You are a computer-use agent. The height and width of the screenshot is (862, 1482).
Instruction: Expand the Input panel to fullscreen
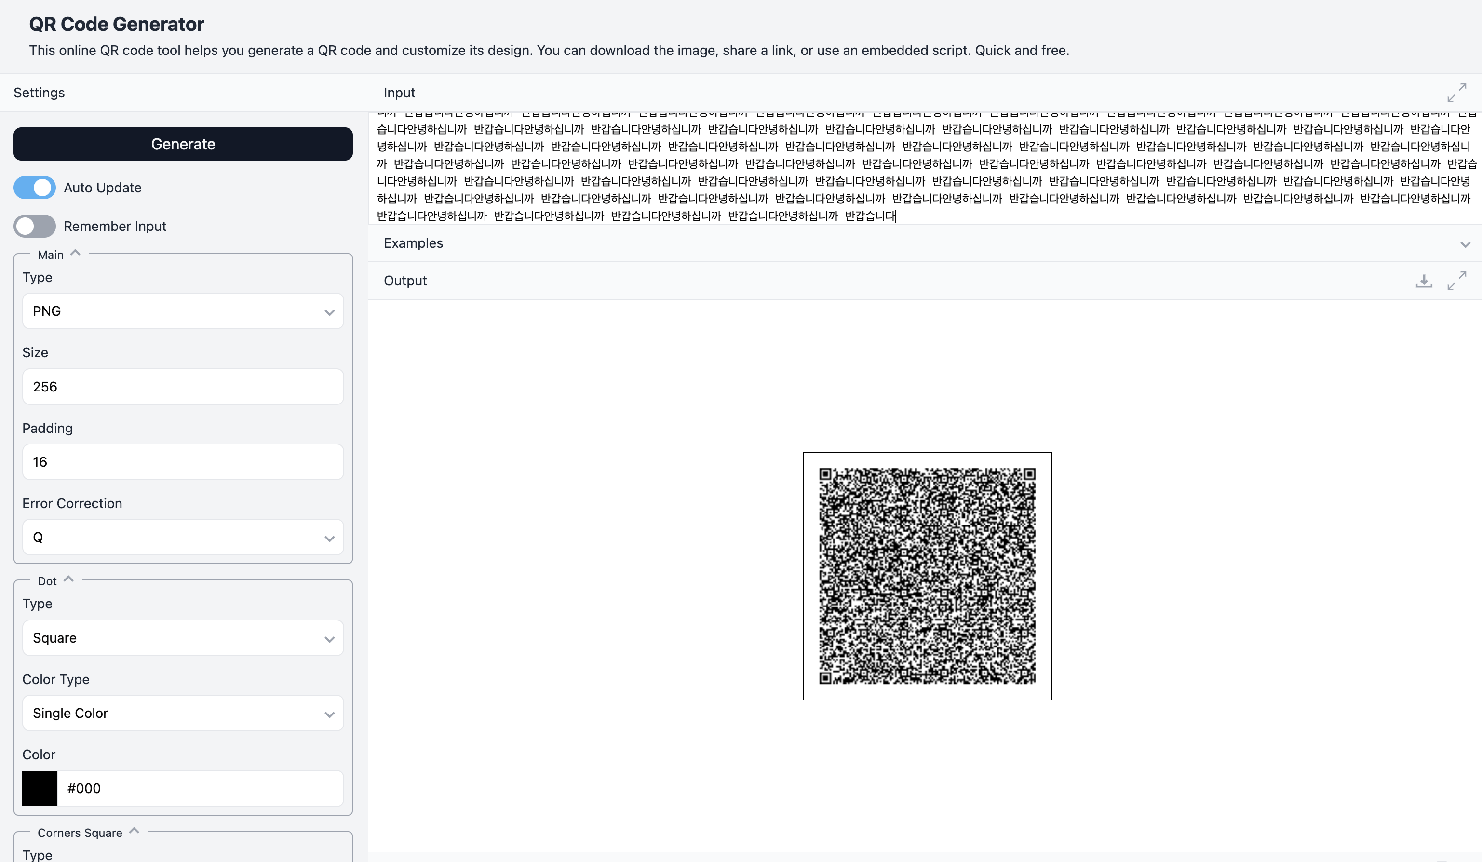point(1456,92)
